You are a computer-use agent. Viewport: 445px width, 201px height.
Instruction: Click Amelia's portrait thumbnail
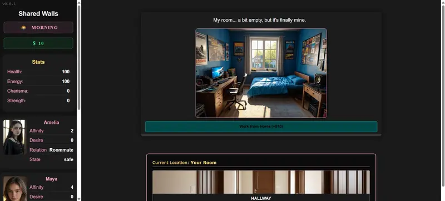click(14, 137)
